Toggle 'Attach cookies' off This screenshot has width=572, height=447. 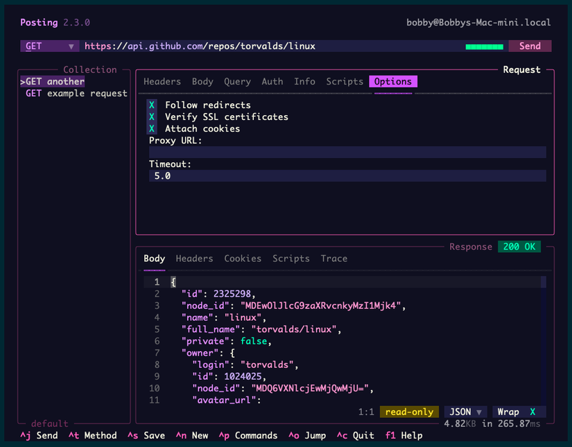coord(152,128)
